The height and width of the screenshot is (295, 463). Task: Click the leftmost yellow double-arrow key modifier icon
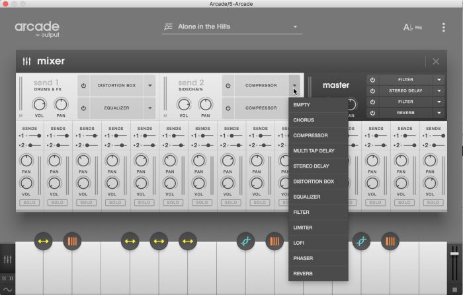pyautogui.click(x=43, y=242)
